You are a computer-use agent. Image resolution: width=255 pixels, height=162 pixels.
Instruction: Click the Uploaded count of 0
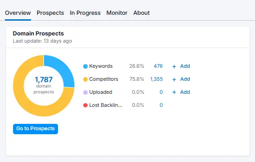tap(161, 92)
